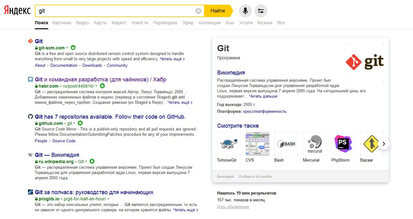Click the green badge beside github.com URL
The height and width of the screenshot is (219, 413).
(x=80, y=123)
